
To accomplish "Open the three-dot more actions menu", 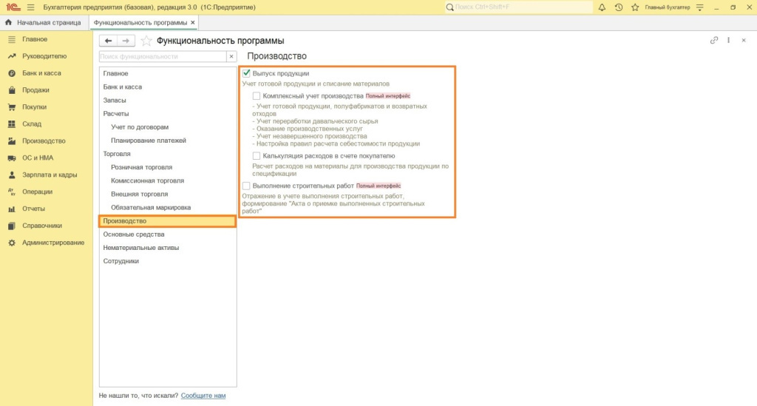I will click(728, 41).
